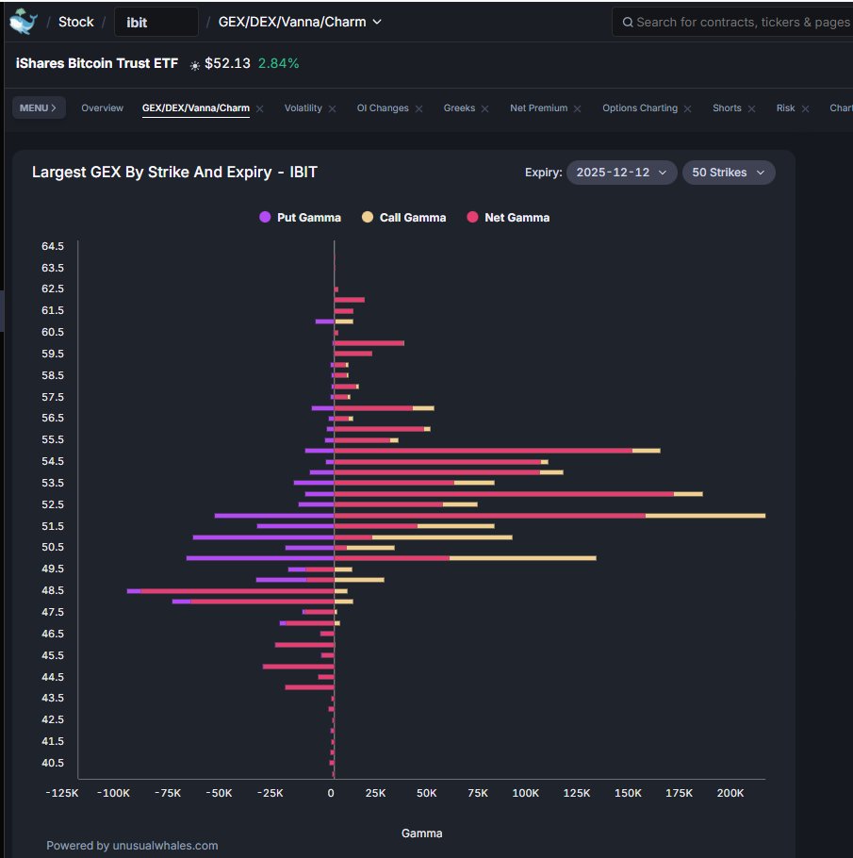
Task: Click the 0 gamma axis label
Action: [x=331, y=793]
